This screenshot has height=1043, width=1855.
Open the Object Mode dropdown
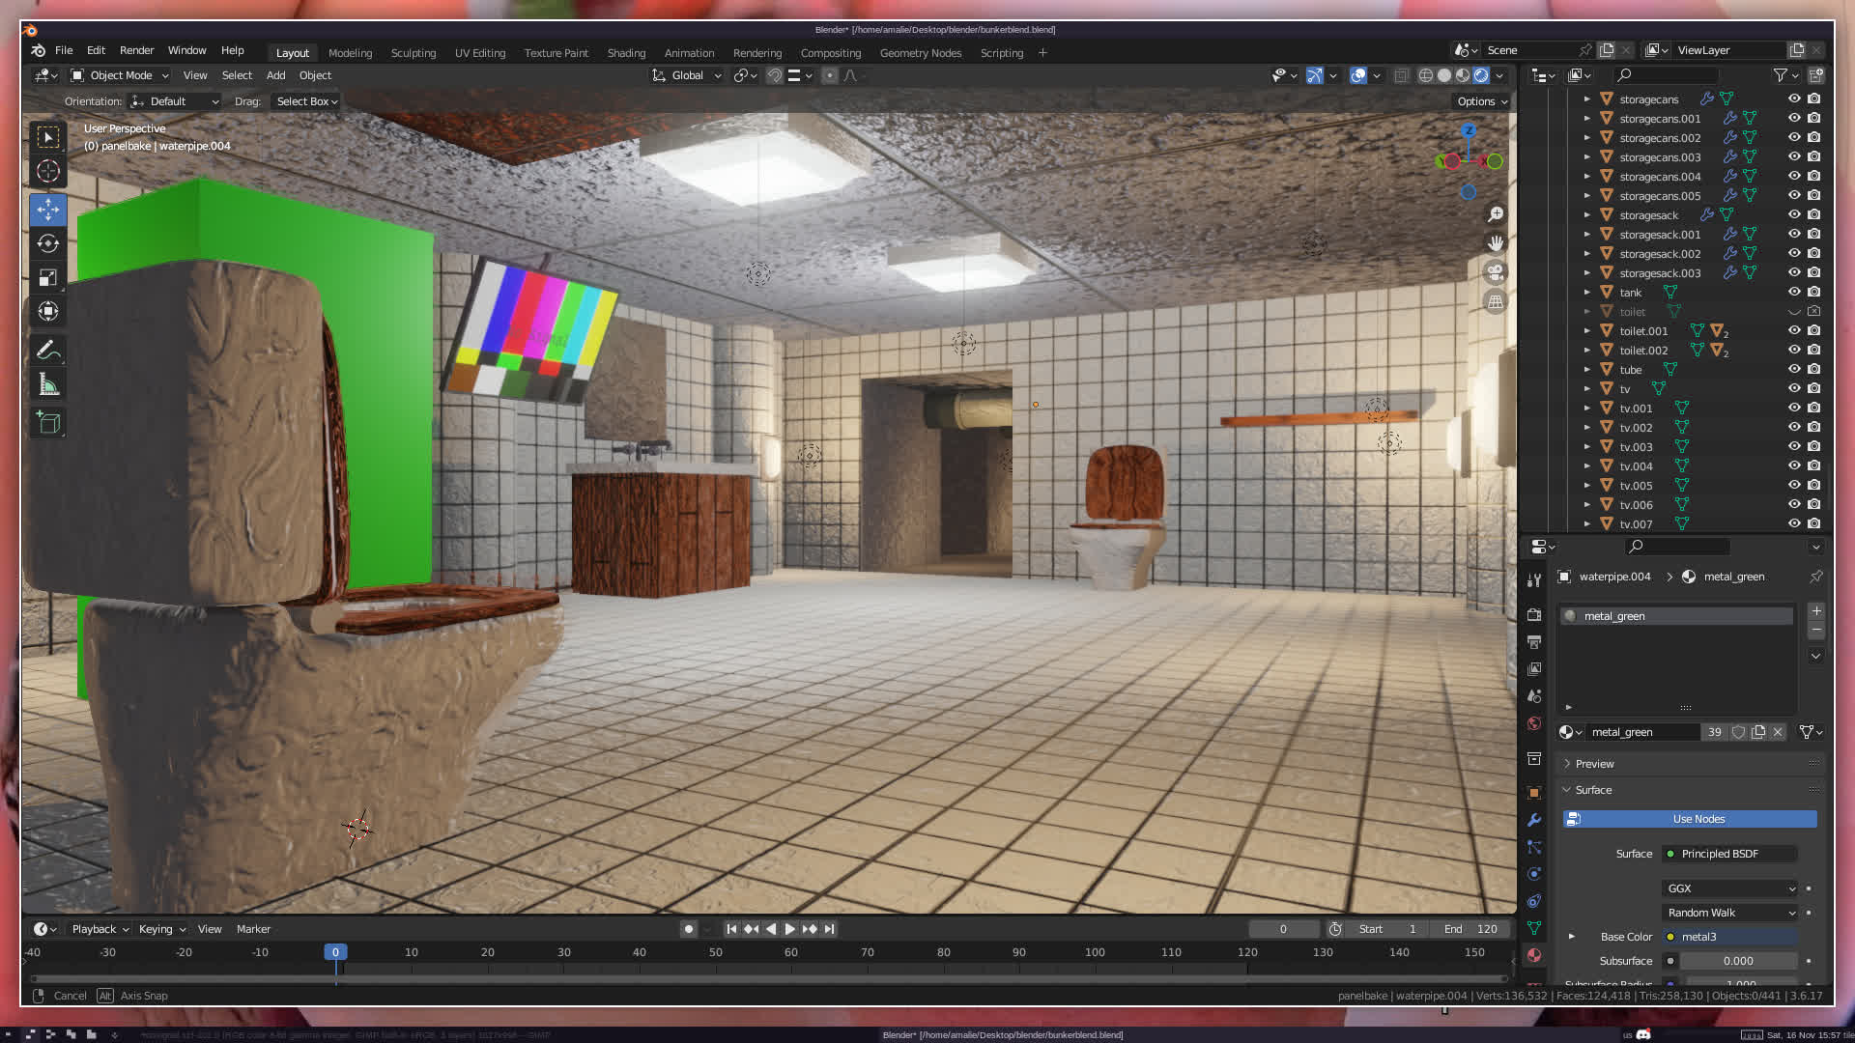click(121, 75)
